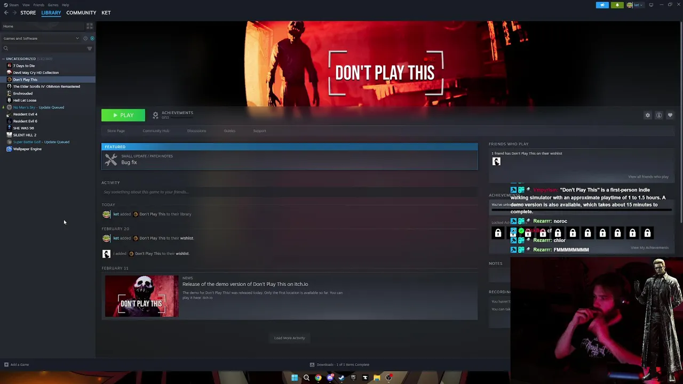This screenshot has width=683, height=384.
Task: Open the friend avatar under Friends Who Play
Action: (x=496, y=162)
